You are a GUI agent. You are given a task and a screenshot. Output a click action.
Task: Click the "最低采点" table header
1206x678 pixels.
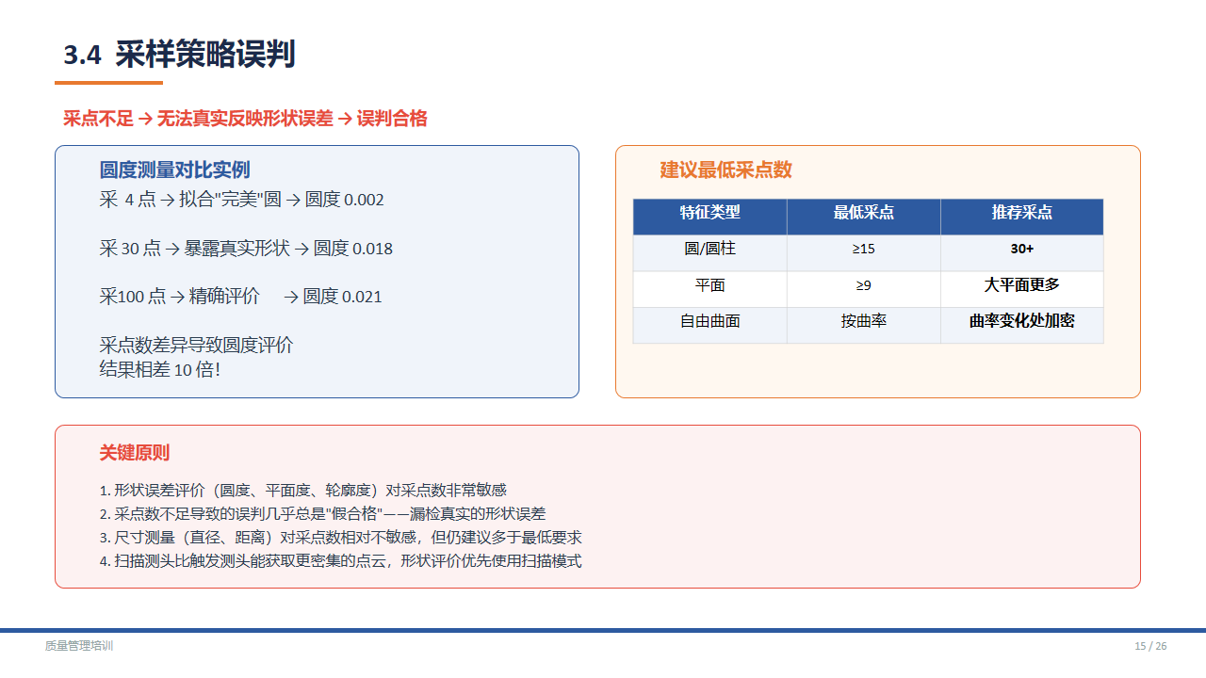[863, 213]
